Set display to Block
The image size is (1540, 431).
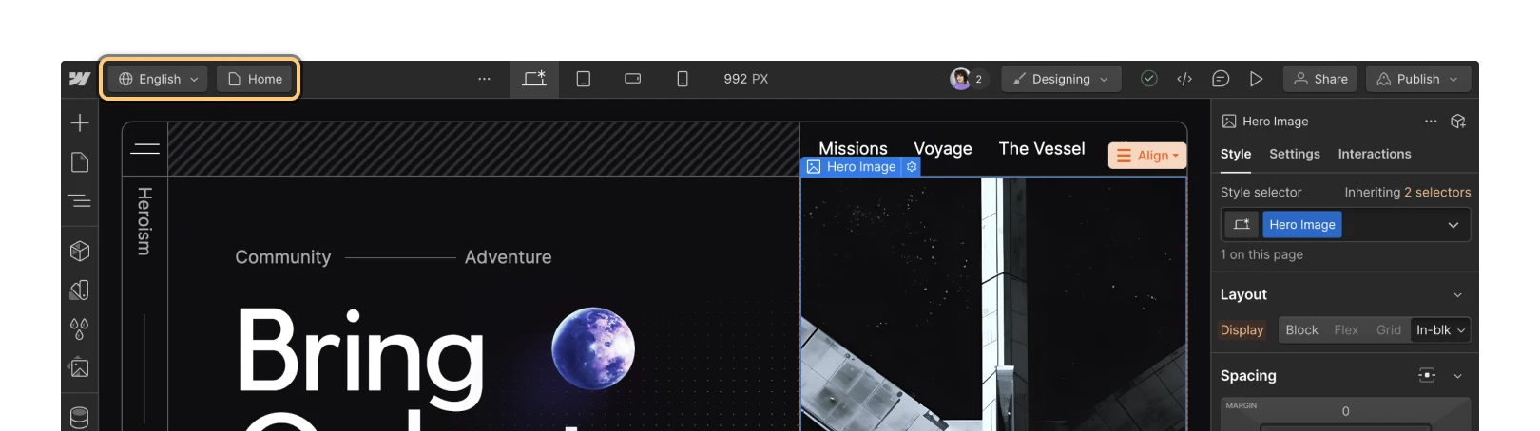[x=1301, y=330]
